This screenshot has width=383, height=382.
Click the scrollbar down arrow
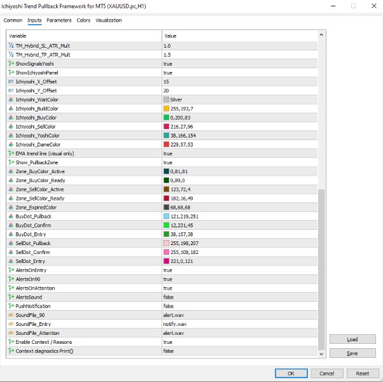[x=321, y=354]
